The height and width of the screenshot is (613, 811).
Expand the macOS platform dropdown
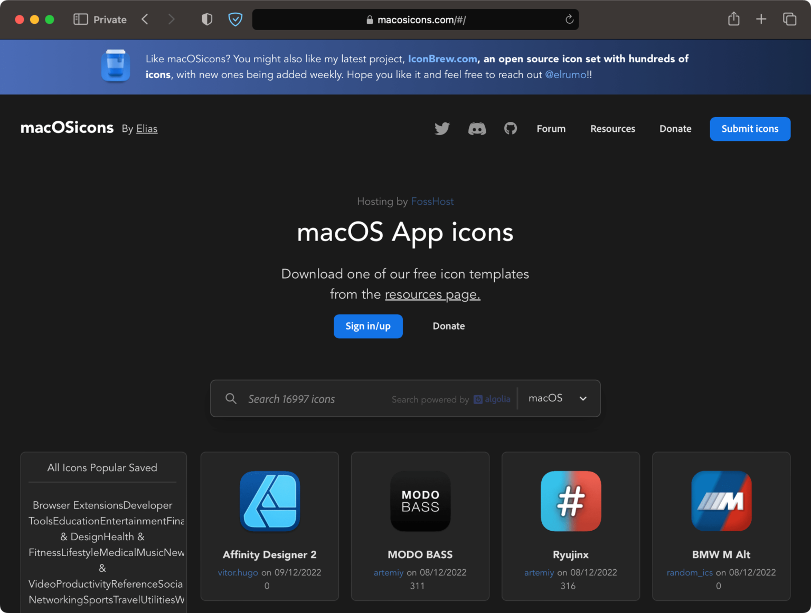(x=558, y=398)
